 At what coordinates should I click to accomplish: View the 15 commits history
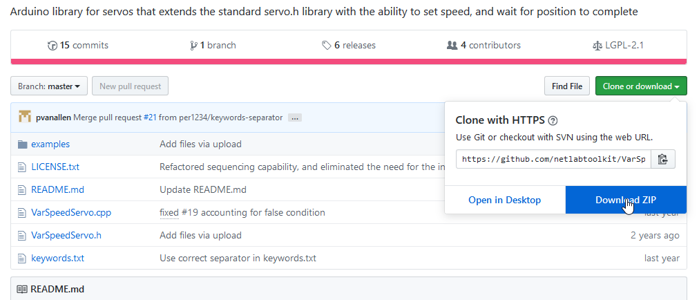pyautogui.click(x=78, y=46)
